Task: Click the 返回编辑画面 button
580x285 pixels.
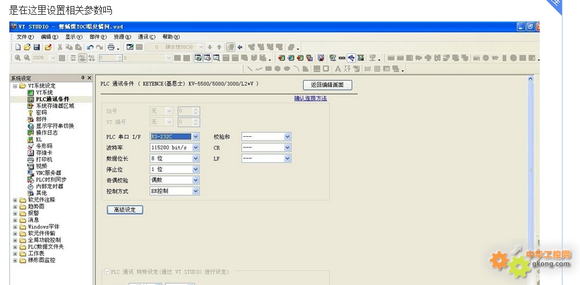Action: click(x=327, y=85)
